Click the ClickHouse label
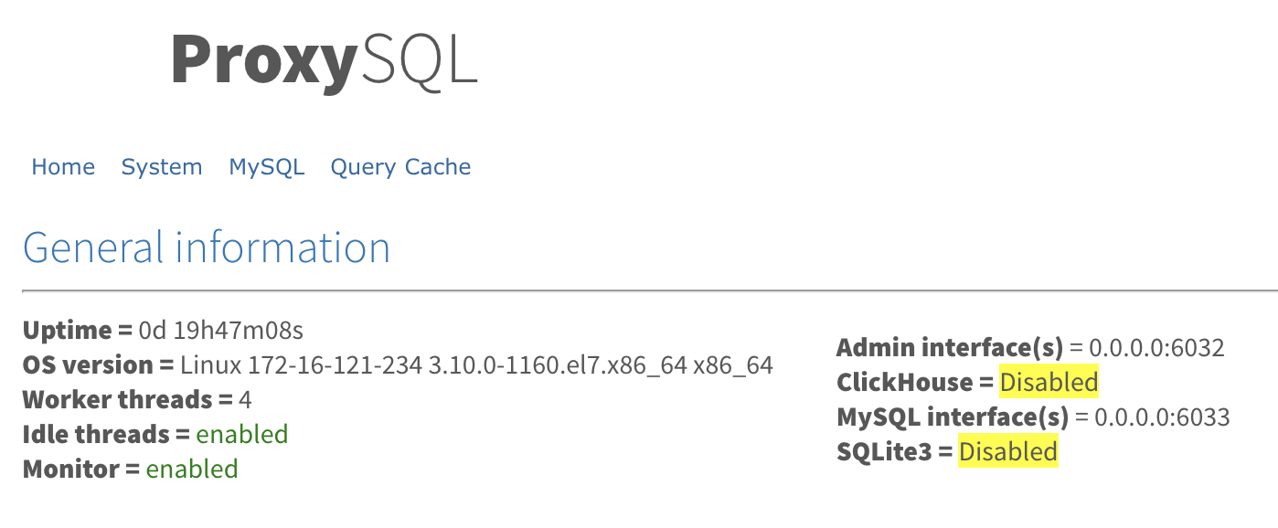This screenshot has width=1278, height=528. pyautogui.click(x=906, y=382)
